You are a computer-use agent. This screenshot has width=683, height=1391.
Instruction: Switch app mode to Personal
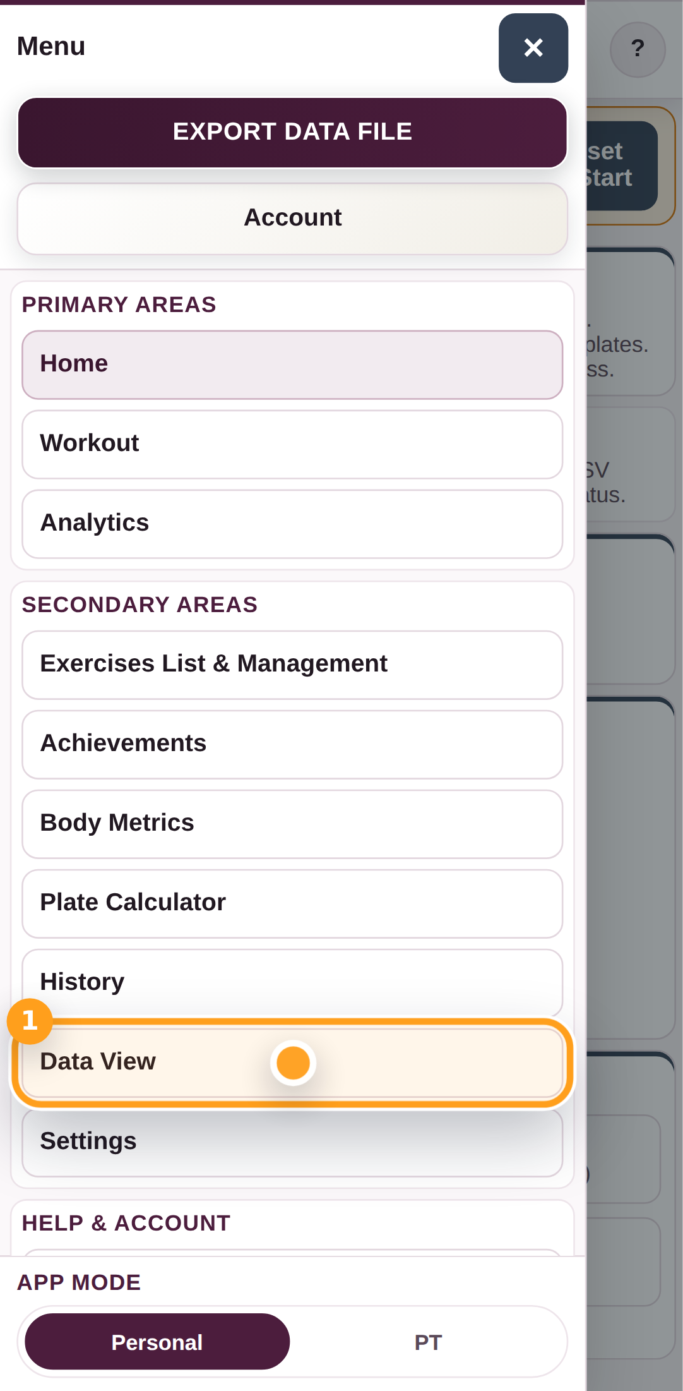point(157,1342)
